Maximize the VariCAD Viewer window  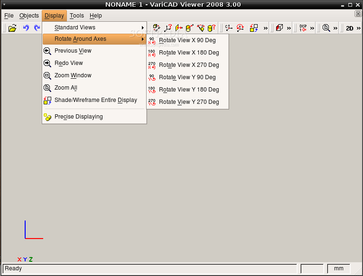point(350,5)
